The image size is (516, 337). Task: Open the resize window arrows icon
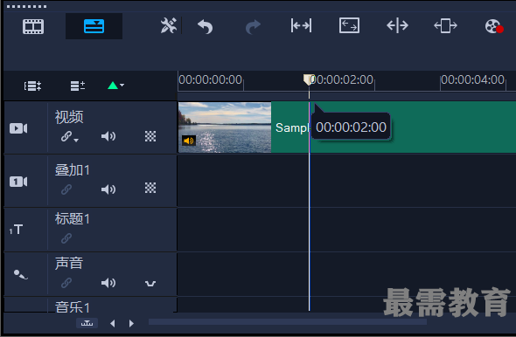349,25
